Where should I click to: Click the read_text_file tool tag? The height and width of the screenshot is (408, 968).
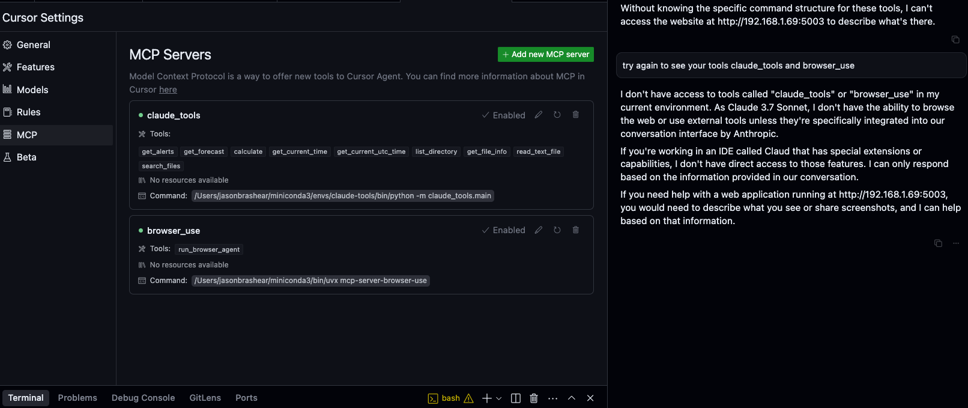coord(539,152)
